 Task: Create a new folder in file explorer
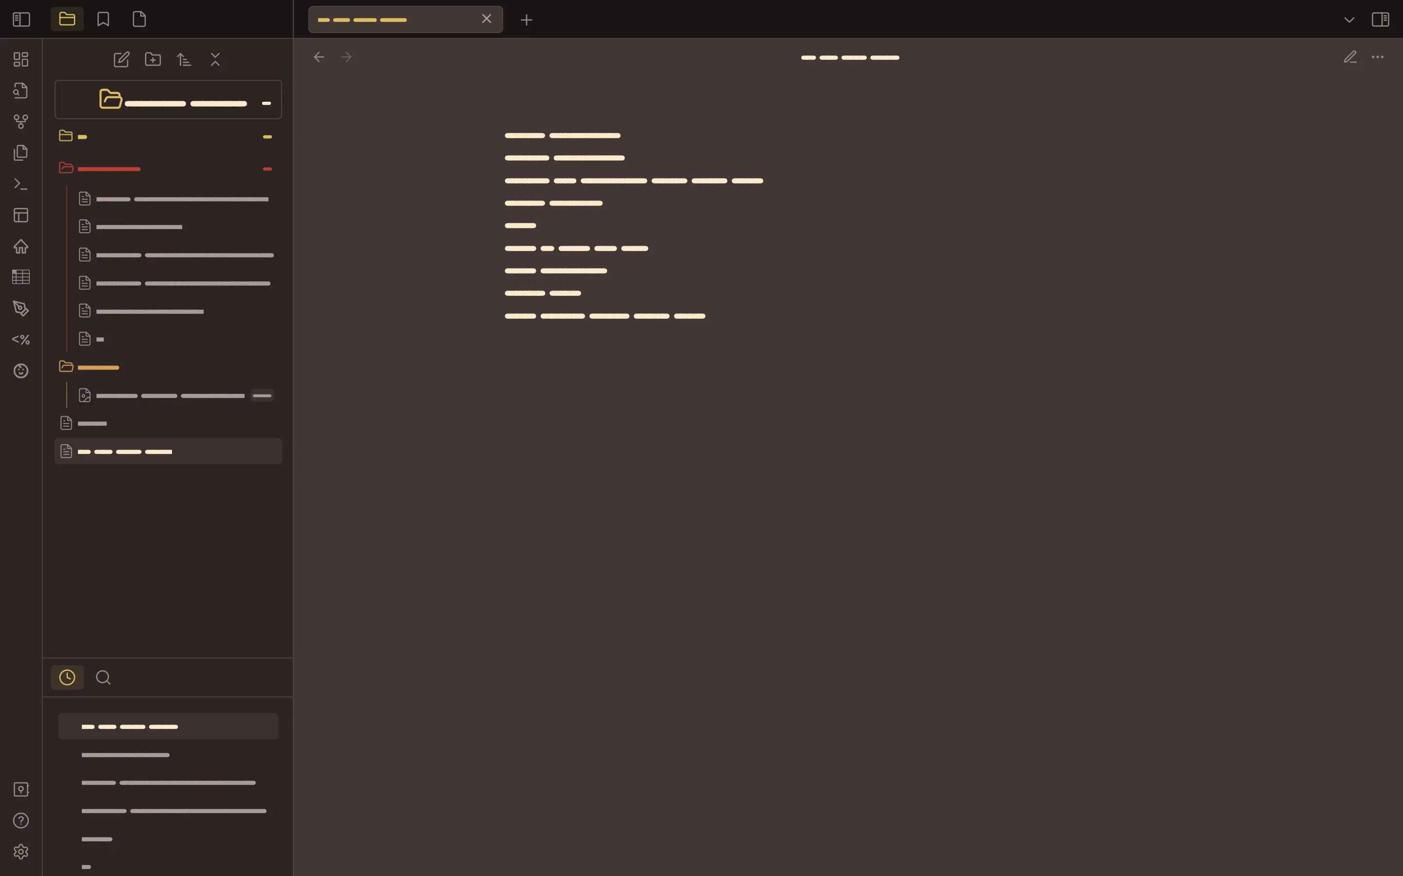pyautogui.click(x=153, y=59)
